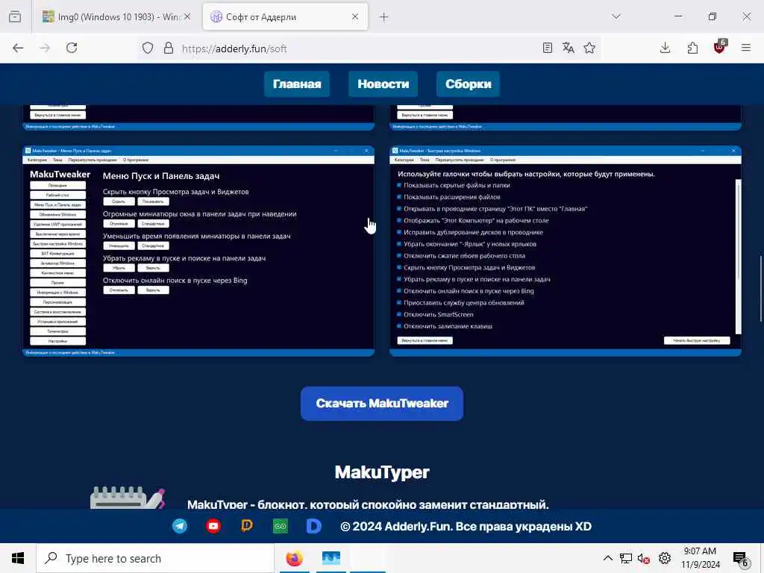The image size is (764, 573).
Task: Click the Type here to search box
Action: pyautogui.click(x=155, y=558)
